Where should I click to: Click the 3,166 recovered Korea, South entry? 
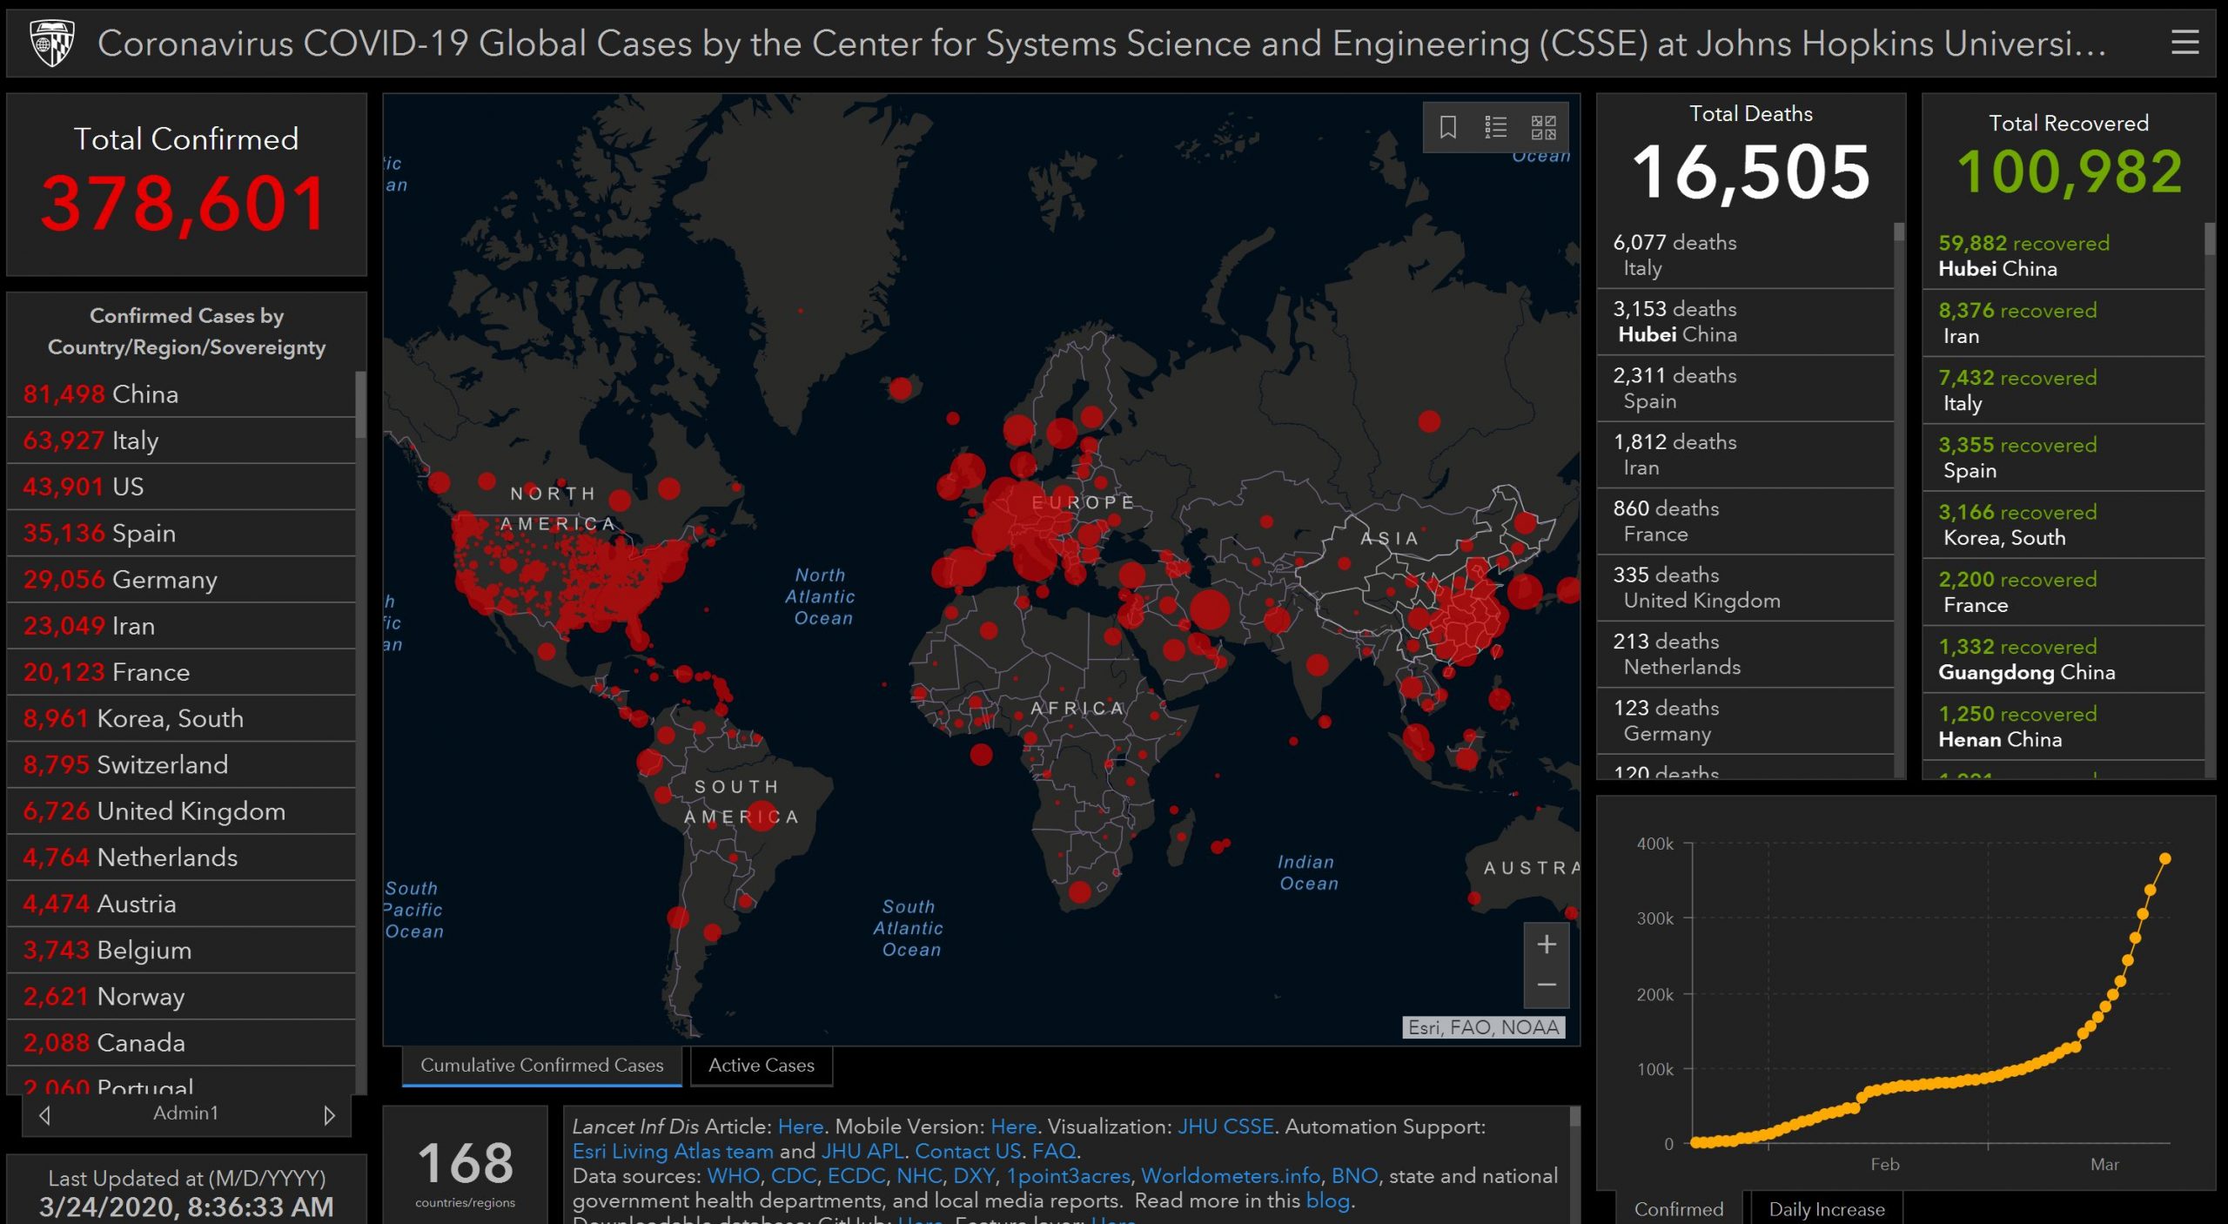tap(2063, 525)
